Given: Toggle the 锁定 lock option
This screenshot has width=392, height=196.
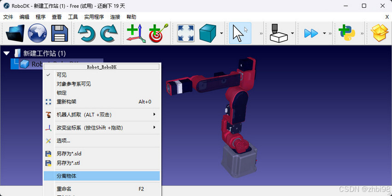Looking at the screenshot, I should tap(102, 93).
